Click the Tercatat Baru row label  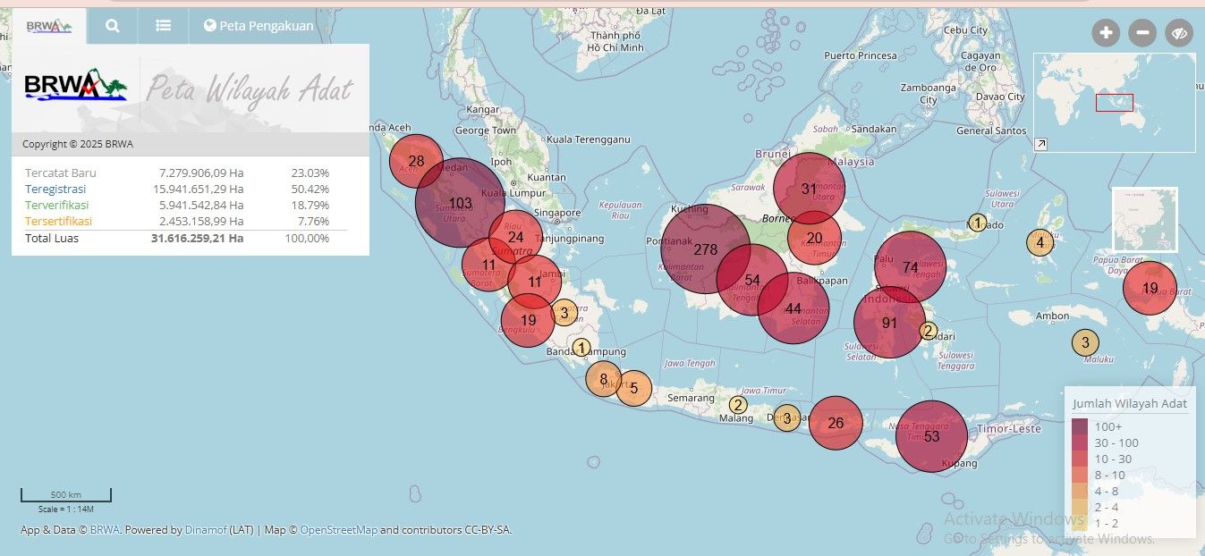[x=61, y=173]
